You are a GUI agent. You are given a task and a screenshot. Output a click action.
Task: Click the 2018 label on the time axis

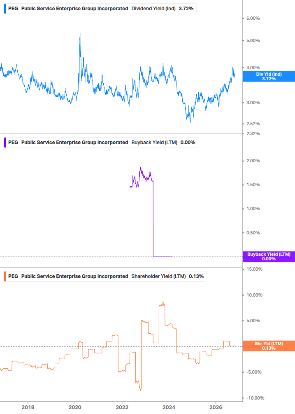pyautogui.click(x=28, y=407)
